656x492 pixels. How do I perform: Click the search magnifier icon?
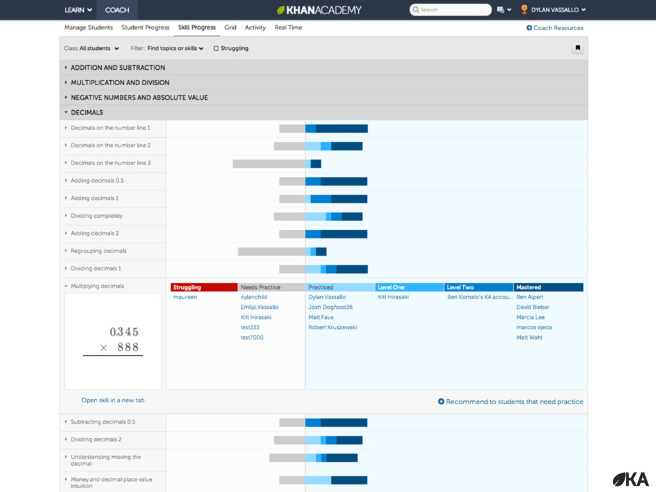point(415,10)
